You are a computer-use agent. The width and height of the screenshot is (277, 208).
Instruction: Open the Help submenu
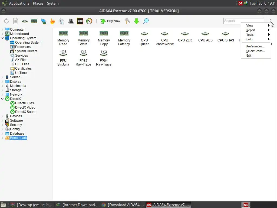256,39
